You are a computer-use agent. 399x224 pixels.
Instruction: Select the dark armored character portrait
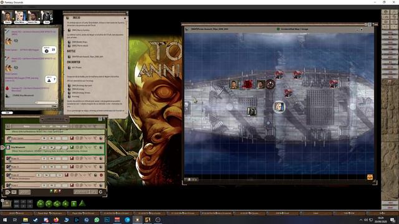[47, 16]
